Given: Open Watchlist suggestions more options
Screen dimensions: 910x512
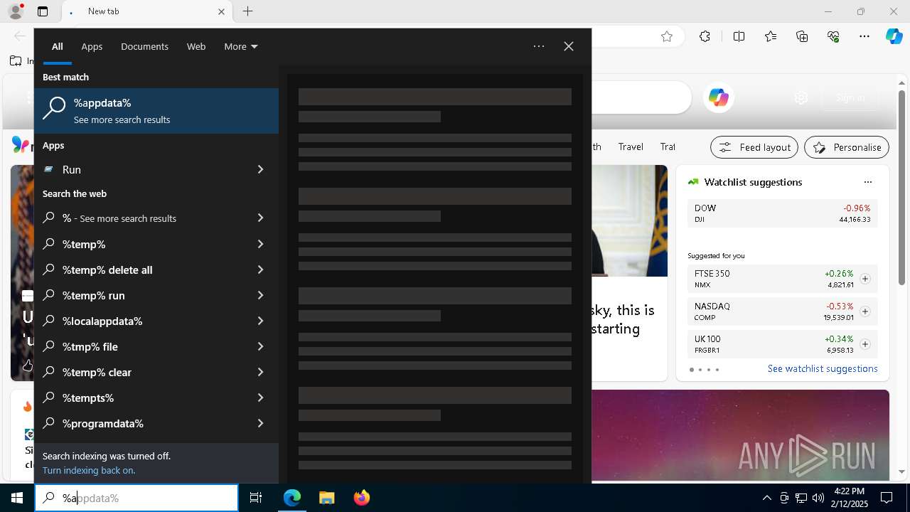Looking at the screenshot, I should (x=867, y=182).
